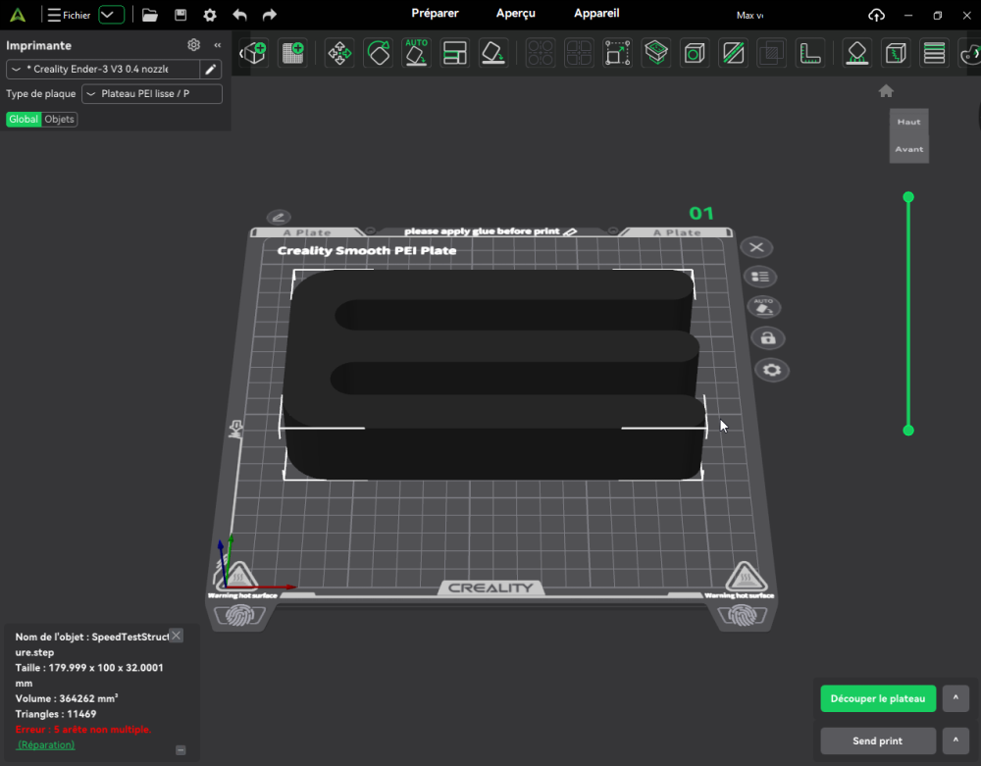Save project with the floppy disk icon

tap(181, 15)
